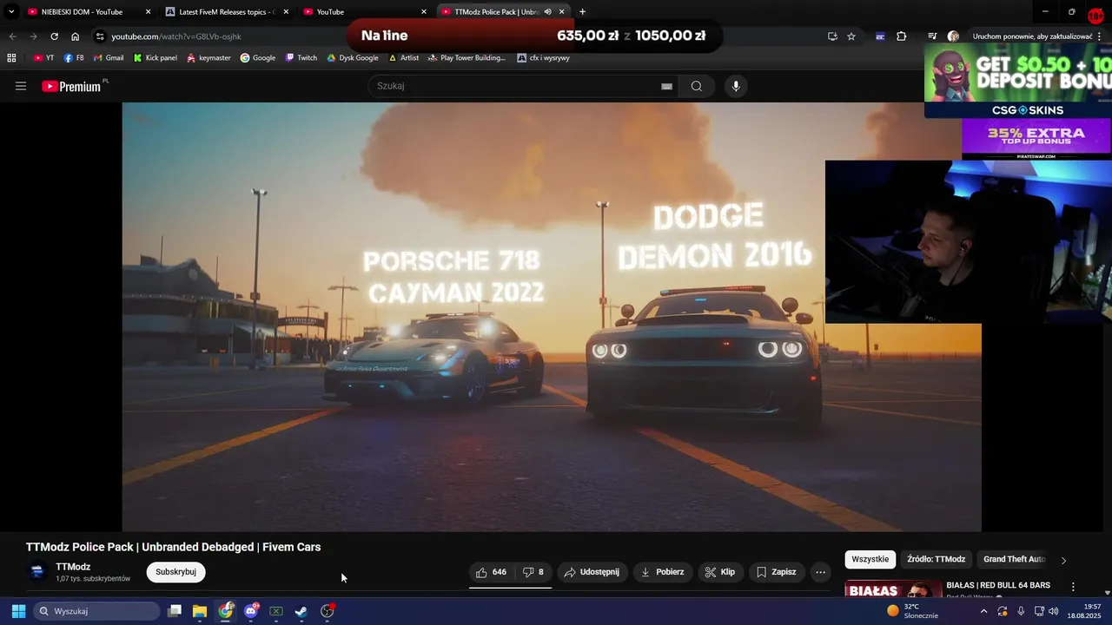Viewport: 1112px width, 625px height.
Task: Open more actions three-dot button under video
Action: coord(820,572)
